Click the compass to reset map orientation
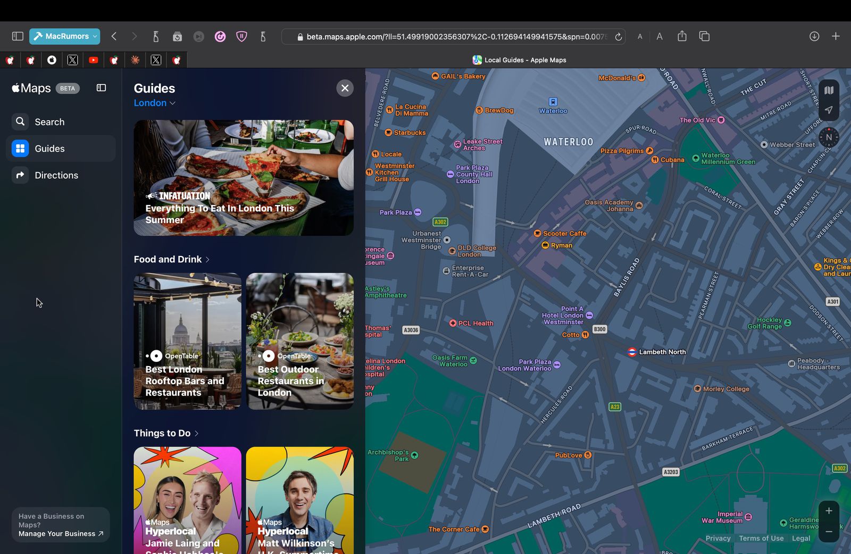This screenshot has height=554, width=851. 828,137
